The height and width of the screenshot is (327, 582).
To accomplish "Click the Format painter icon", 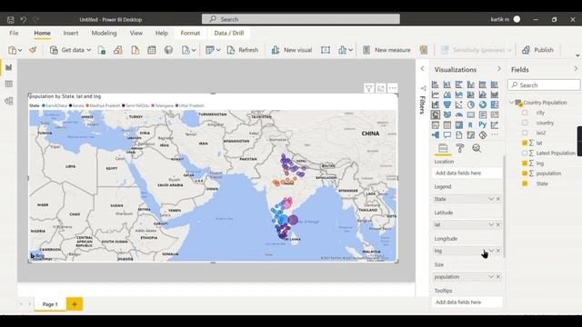I will 33,50.
